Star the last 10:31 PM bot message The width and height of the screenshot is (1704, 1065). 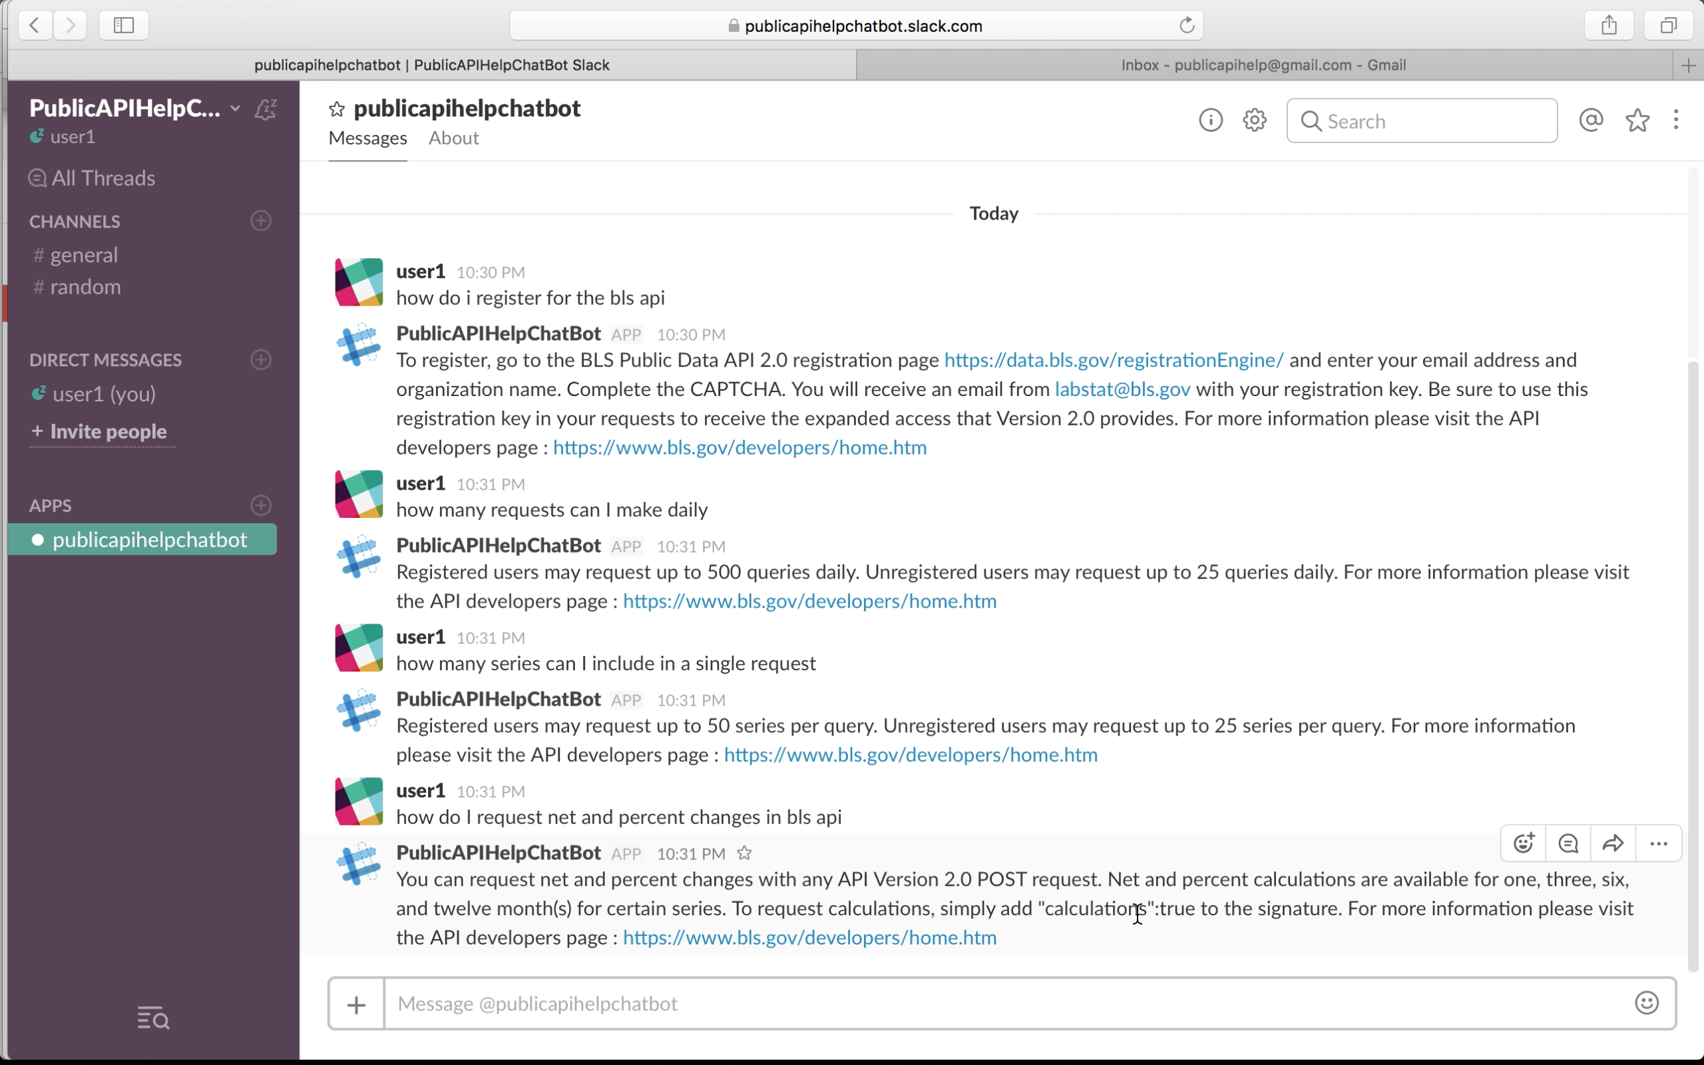(744, 854)
